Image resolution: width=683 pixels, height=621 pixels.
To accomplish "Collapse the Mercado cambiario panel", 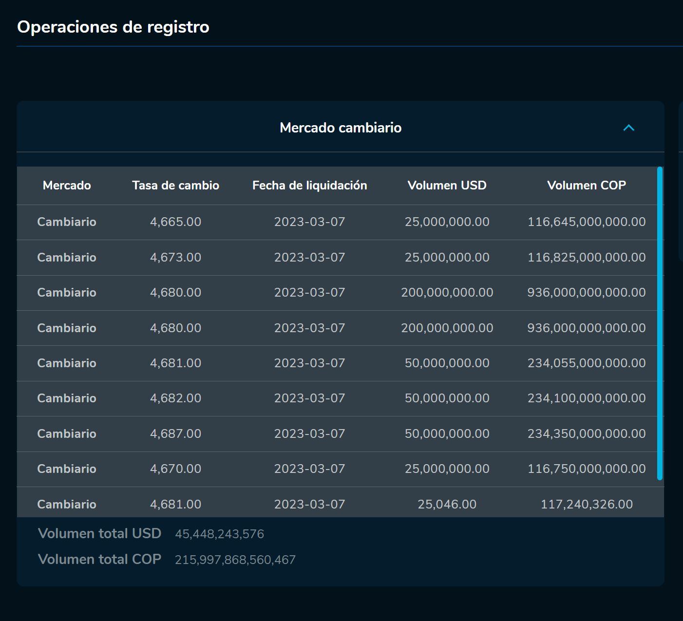I will [628, 128].
